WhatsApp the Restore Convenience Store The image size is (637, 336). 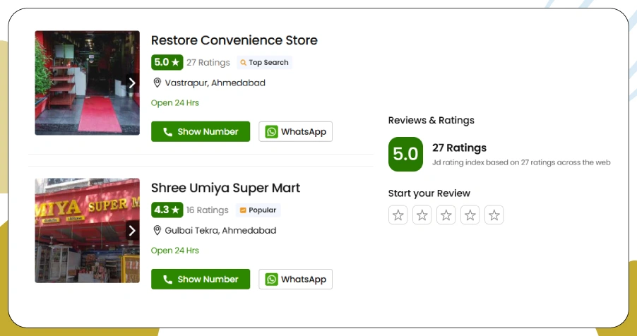pos(295,131)
